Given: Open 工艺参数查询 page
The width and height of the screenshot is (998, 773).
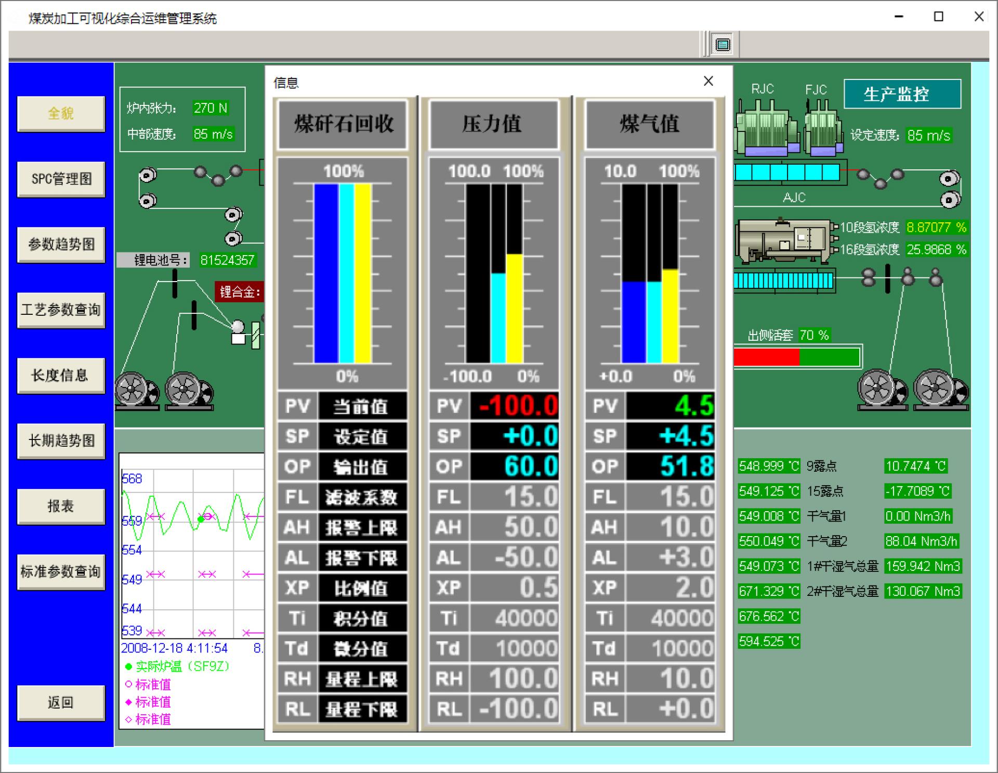Looking at the screenshot, I should coord(61,310).
